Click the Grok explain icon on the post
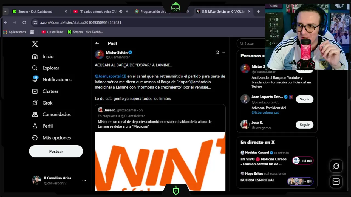The width and height of the screenshot is (351, 197). click(217, 52)
